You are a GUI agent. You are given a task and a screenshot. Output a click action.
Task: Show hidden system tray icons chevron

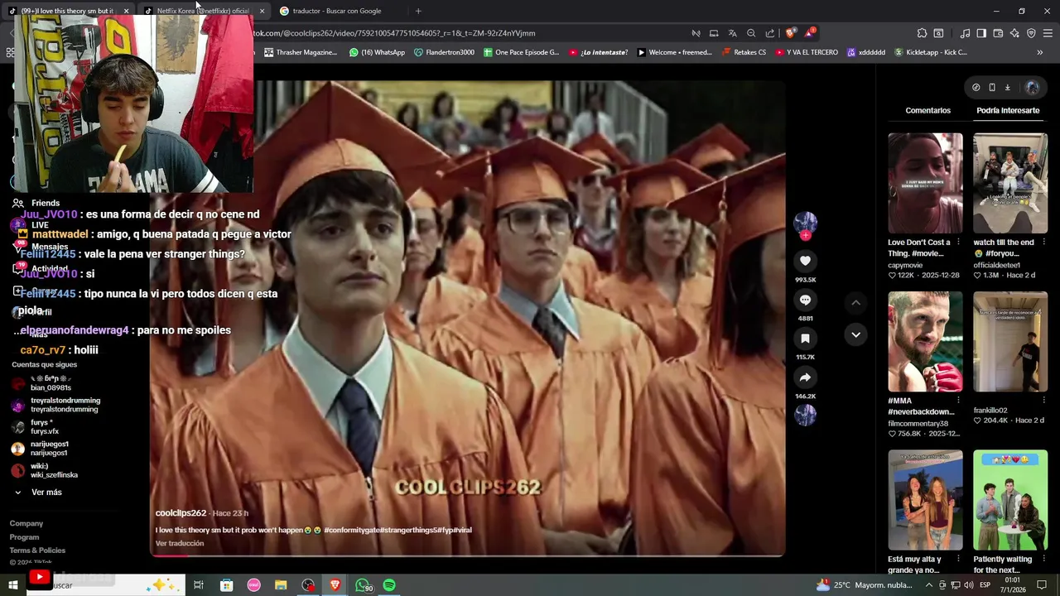point(929,585)
